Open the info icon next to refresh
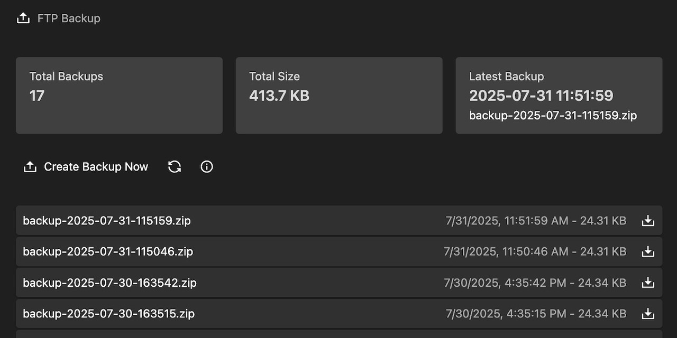 point(206,166)
